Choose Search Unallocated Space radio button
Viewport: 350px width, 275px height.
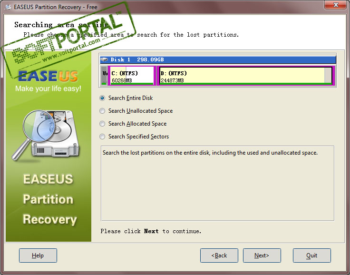[x=136, y=111]
